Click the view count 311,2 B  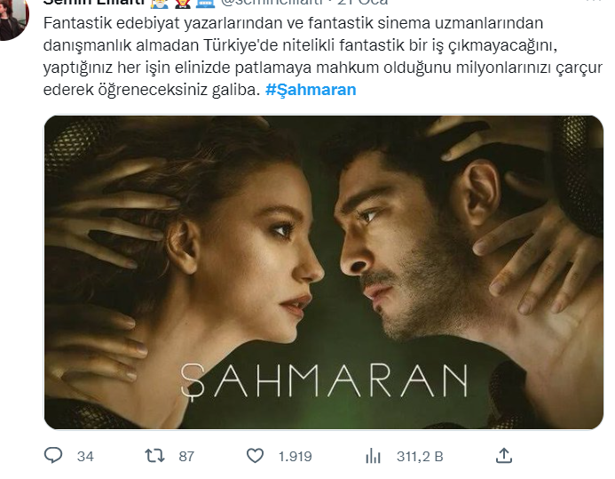pyautogui.click(x=420, y=456)
